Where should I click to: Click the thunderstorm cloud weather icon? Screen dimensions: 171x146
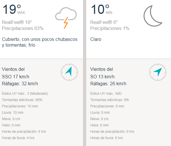pyautogui.click(x=66, y=18)
